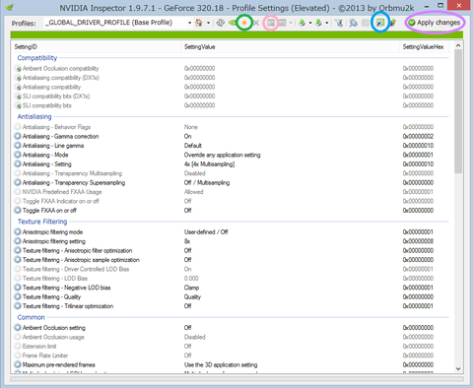Click the vertical scrollbar thumb
473x388 pixels.
point(458,111)
